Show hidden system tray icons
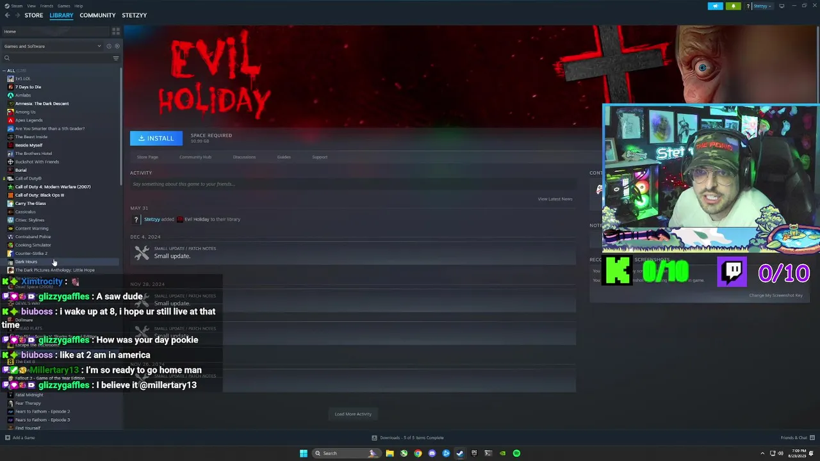This screenshot has height=461, width=820. [762, 453]
